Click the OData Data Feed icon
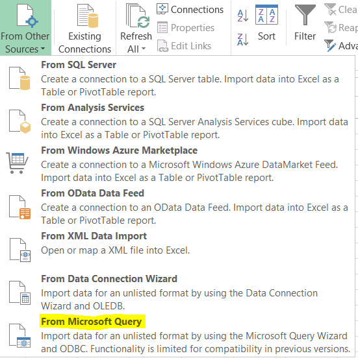Image resolution: width=358 pixels, height=358 pixels. pos(19,207)
